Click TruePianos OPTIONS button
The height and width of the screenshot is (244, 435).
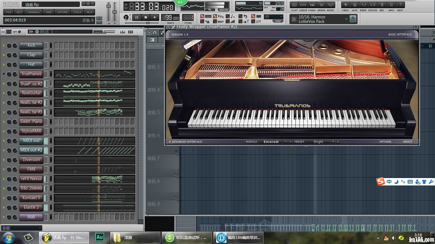point(385,142)
